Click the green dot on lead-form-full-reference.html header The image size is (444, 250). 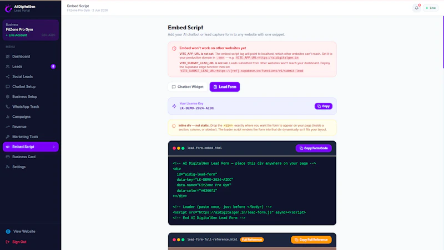[x=183, y=239]
